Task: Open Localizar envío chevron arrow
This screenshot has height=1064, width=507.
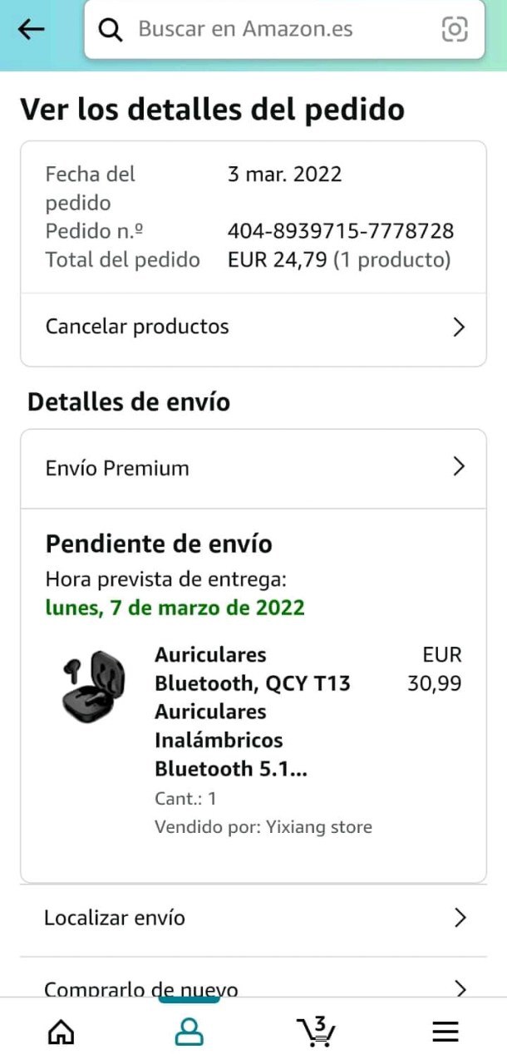Action: tap(460, 918)
